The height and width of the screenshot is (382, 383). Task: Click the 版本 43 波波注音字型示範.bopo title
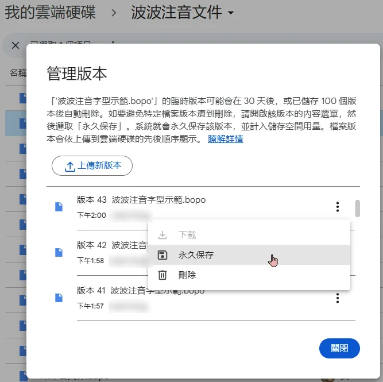tap(141, 200)
